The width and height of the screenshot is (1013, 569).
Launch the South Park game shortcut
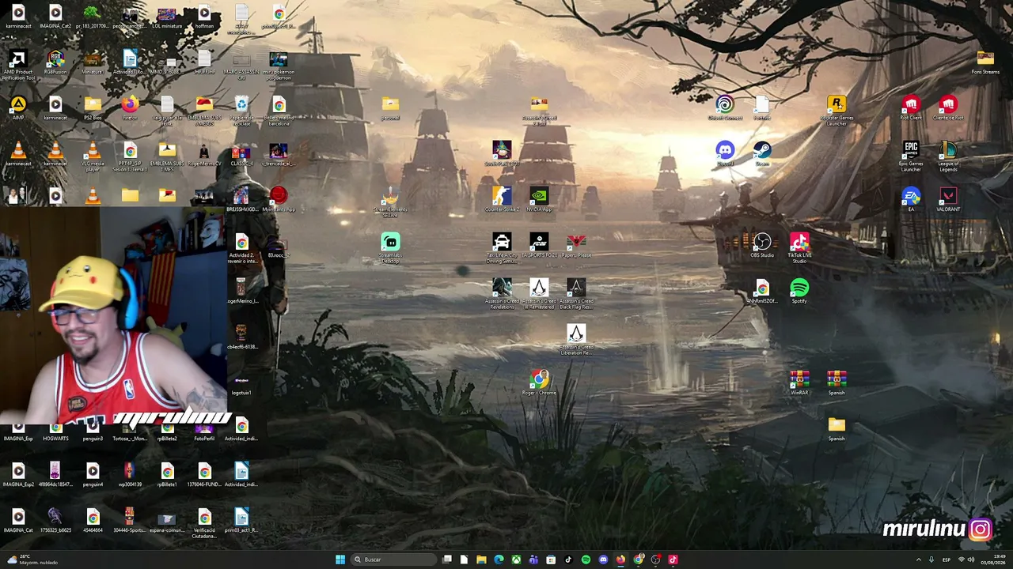click(x=502, y=155)
